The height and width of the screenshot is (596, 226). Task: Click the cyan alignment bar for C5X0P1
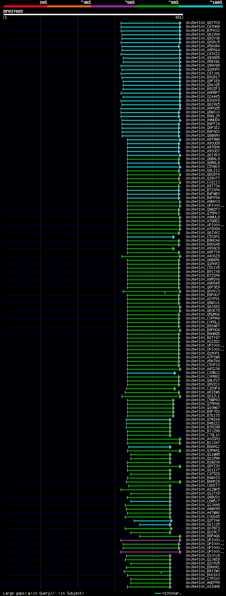[151, 237]
